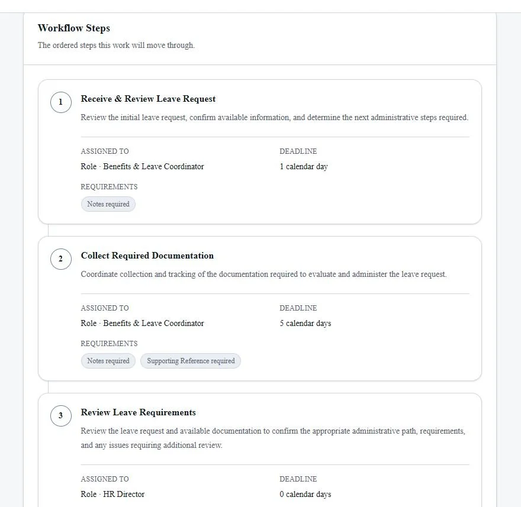Click the step 2 description about documentation collection
The image size is (521, 507).
[x=263, y=275]
